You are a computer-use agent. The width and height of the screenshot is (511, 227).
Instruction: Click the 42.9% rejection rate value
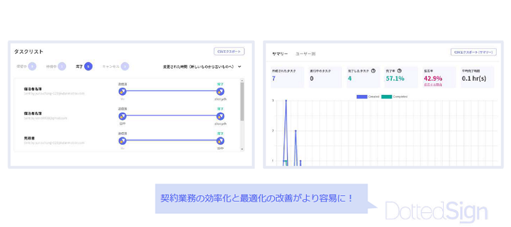coord(433,78)
